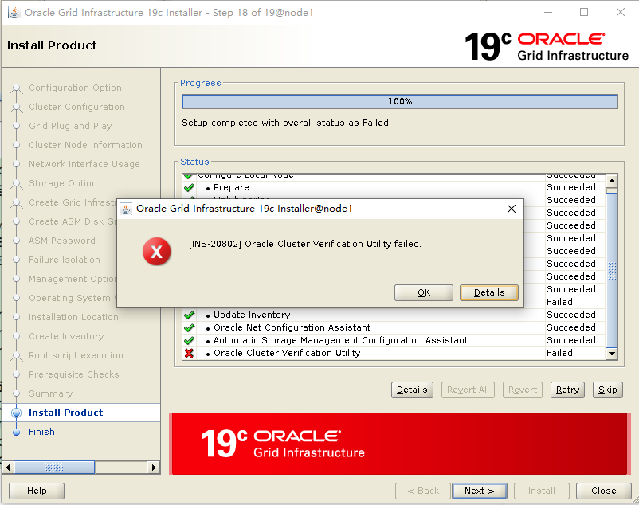The height and width of the screenshot is (505, 639).
Task: Select the Installation Location step
Action: click(73, 317)
